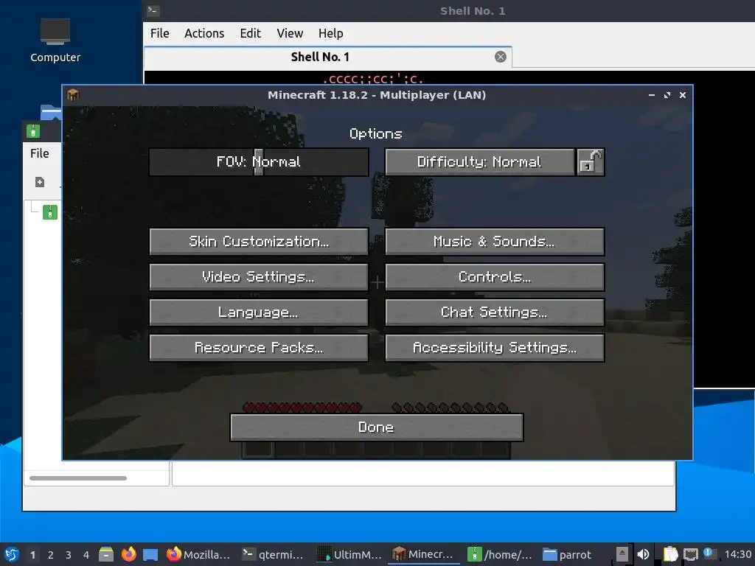Screen dimensions: 755x566
Task: Click the Minecraft window crate icon
Action: 73,95
